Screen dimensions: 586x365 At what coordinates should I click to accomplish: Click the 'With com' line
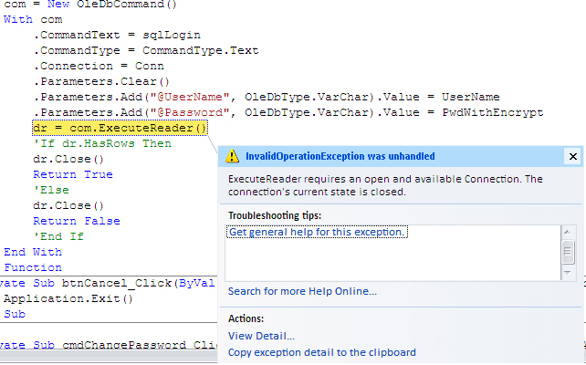(33, 19)
